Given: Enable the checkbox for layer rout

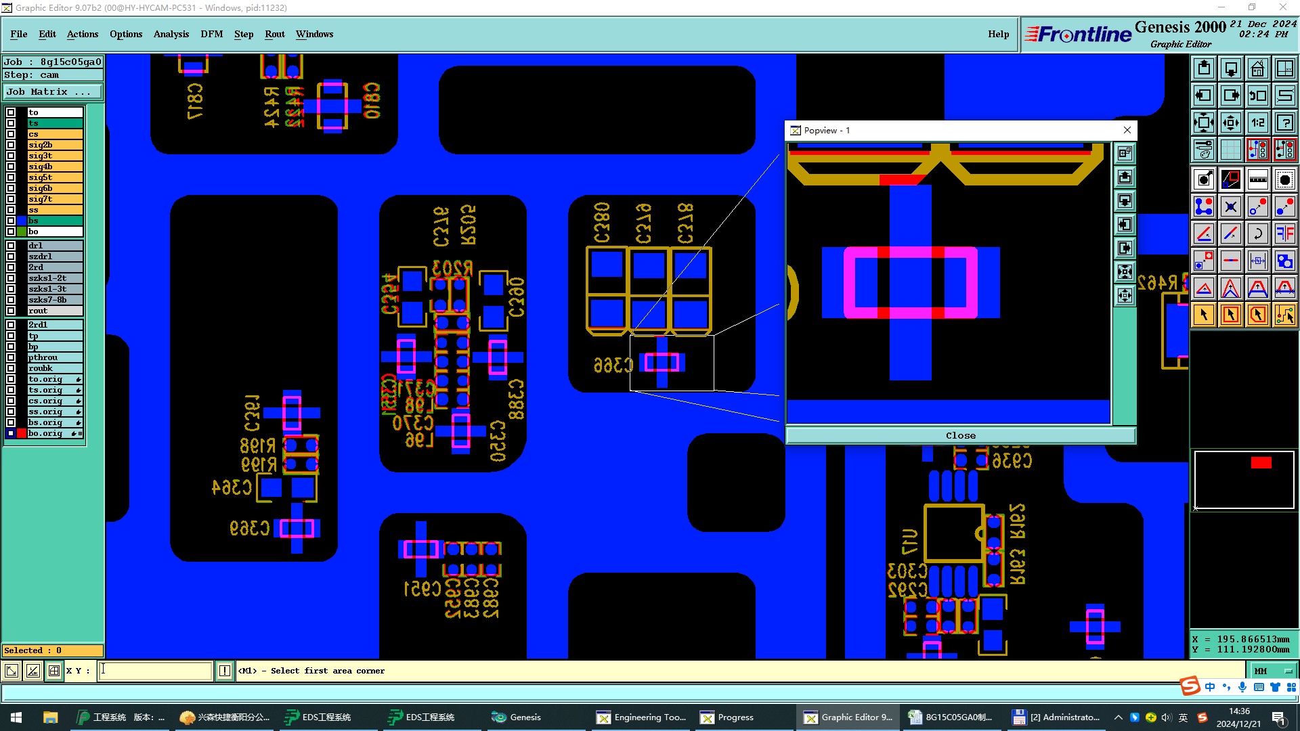Looking at the screenshot, I should [11, 311].
